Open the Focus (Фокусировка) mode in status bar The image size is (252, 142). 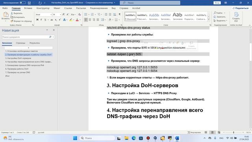(194, 133)
